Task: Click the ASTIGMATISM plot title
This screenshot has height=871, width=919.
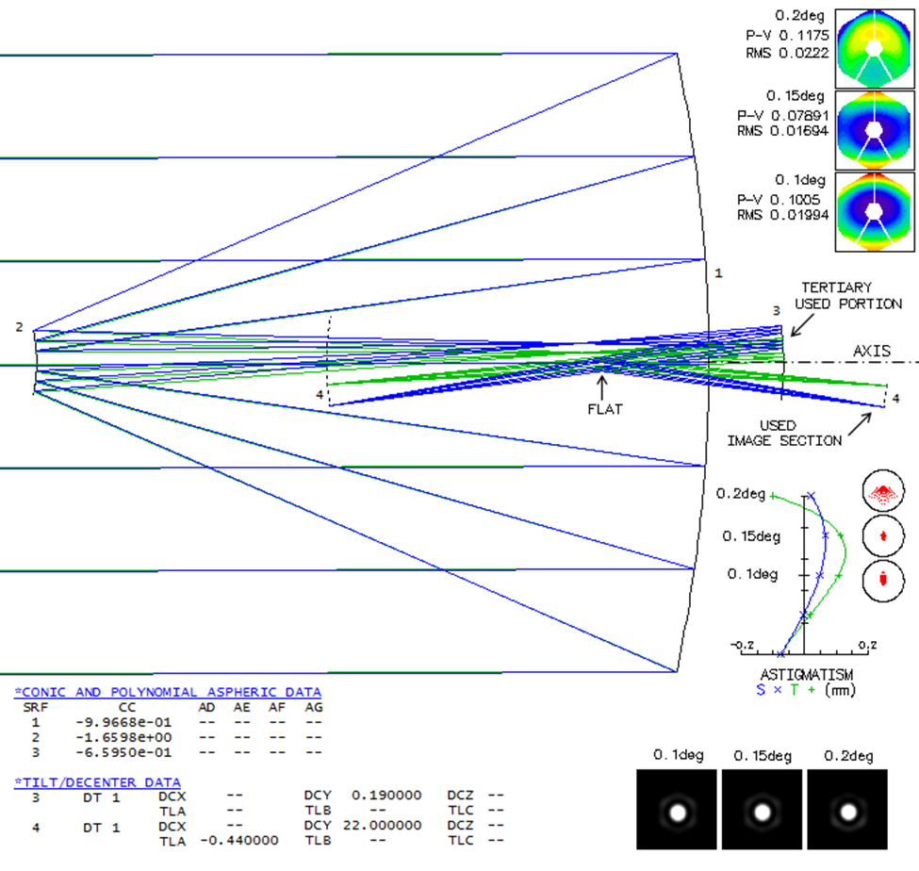Action: point(806,675)
